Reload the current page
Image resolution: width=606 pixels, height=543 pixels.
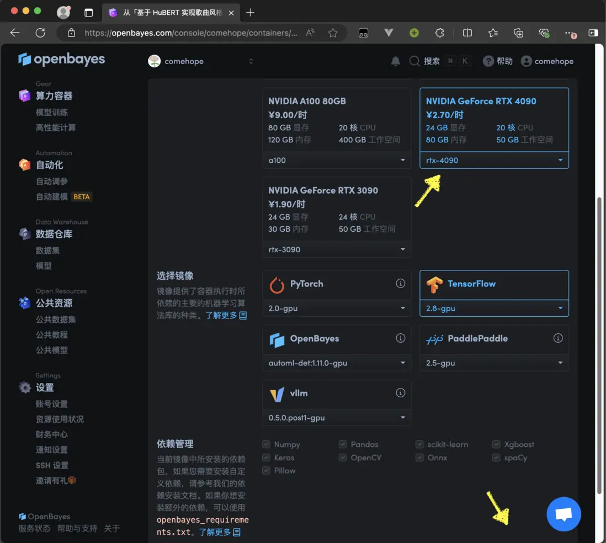[40, 33]
